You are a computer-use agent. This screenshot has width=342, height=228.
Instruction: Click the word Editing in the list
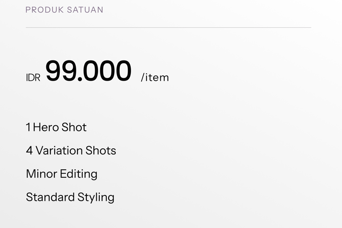[78, 174]
